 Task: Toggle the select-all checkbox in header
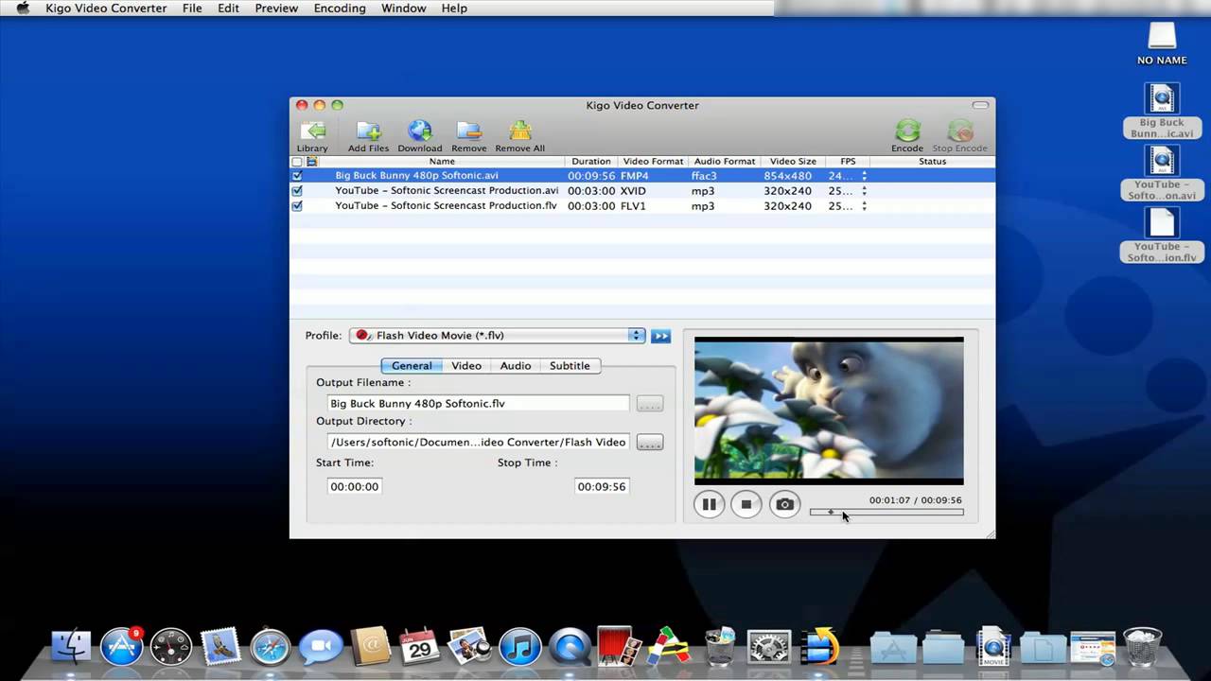click(297, 162)
